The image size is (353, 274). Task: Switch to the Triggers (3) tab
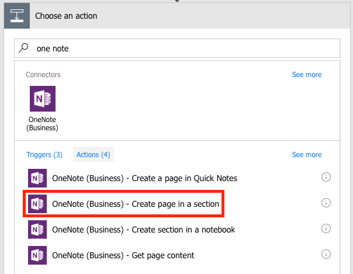tap(44, 155)
